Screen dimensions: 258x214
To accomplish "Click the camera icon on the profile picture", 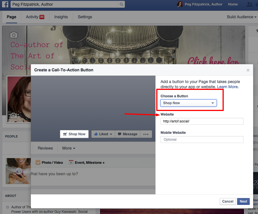I will (x=13, y=116).
